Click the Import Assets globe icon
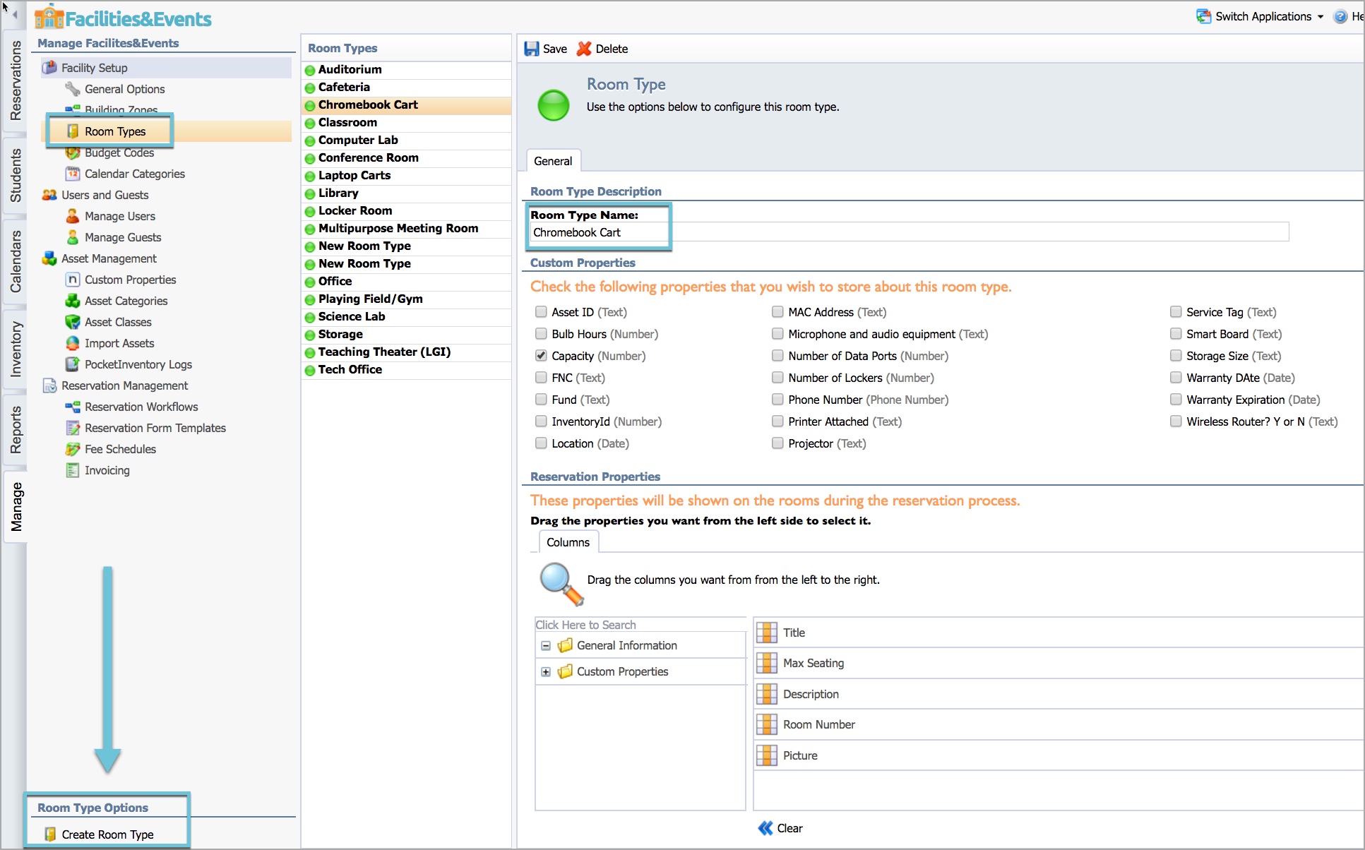This screenshot has width=1365, height=850. coord(73,343)
